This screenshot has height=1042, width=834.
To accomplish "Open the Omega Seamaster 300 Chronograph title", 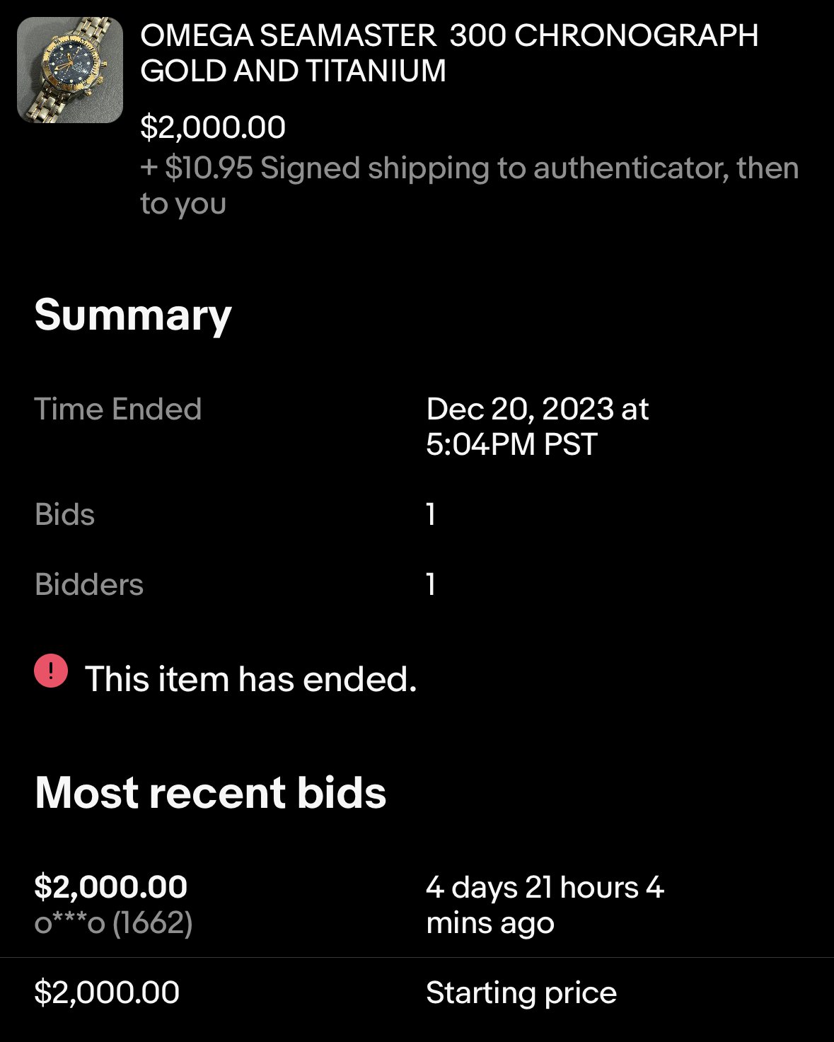I will tap(448, 53).
